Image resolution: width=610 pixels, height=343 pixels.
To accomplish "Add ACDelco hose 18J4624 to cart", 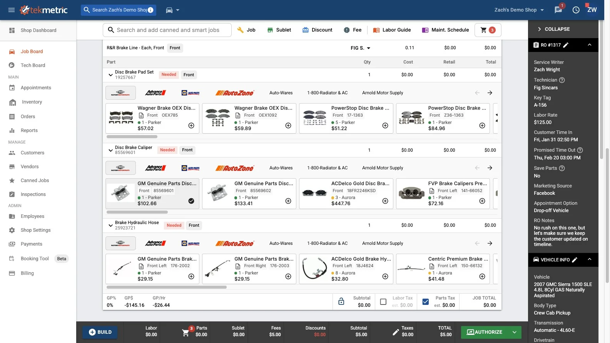I will coord(385,276).
